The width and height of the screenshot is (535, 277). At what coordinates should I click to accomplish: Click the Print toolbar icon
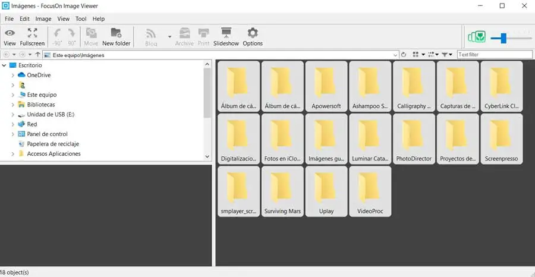pyautogui.click(x=204, y=37)
